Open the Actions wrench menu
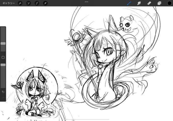Screen dimensions: 173x121 click(x=20, y=3)
